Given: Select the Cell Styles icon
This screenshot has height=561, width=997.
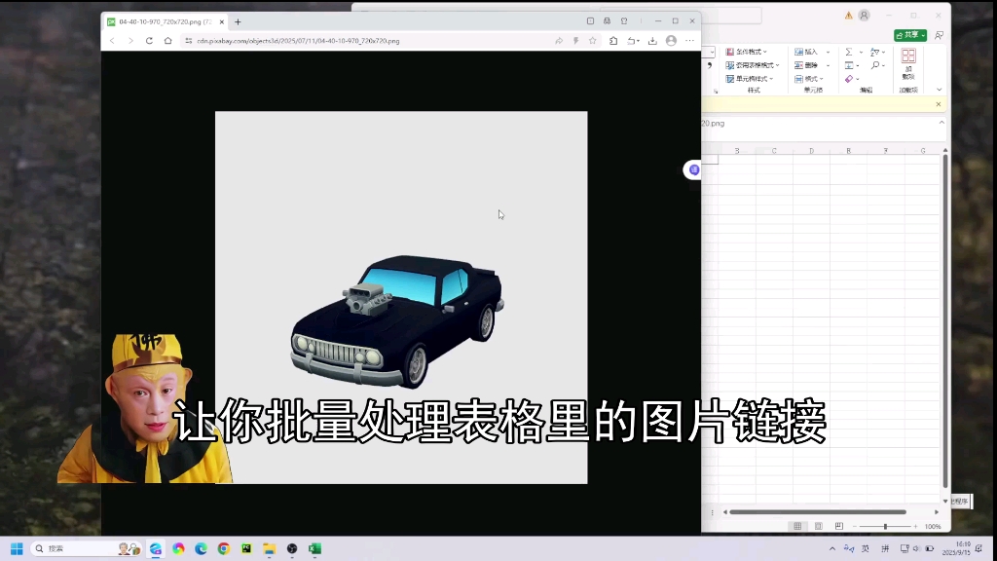Looking at the screenshot, I should [x=729, y=79].
